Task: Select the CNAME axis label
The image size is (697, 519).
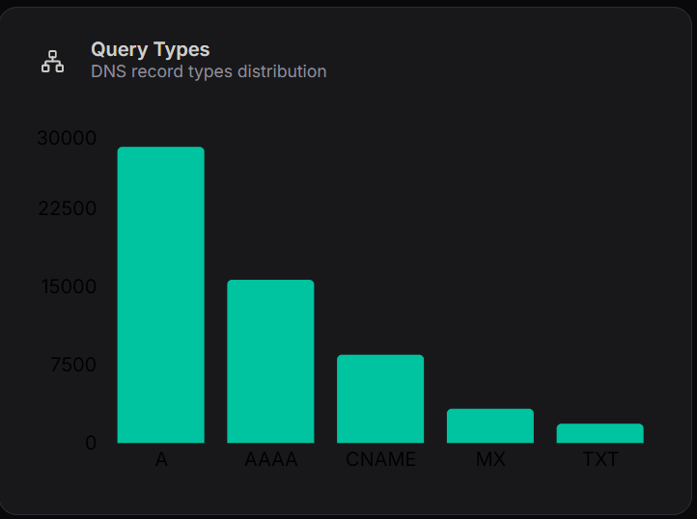Action: [x=380, y=460]
